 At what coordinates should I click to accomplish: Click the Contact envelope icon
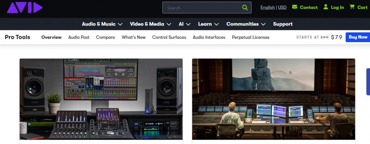pos(294,7)
